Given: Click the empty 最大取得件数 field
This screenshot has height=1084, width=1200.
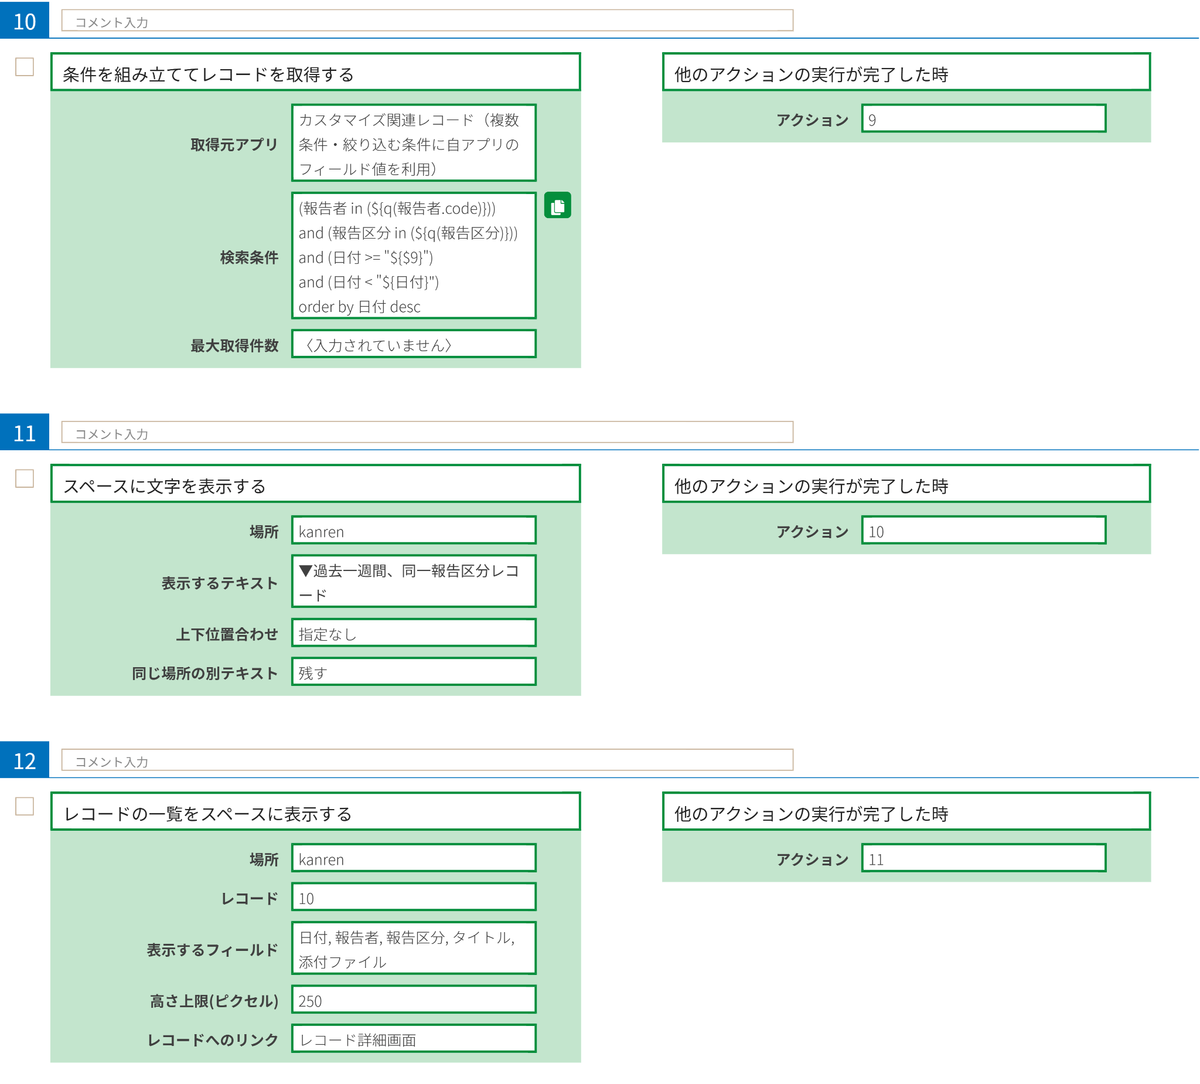Looking at the screenshot, I should pyautogui.click(x=414, y=344).
